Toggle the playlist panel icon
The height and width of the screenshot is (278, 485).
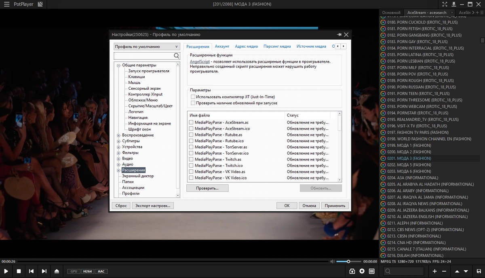[x=371, y=271]
